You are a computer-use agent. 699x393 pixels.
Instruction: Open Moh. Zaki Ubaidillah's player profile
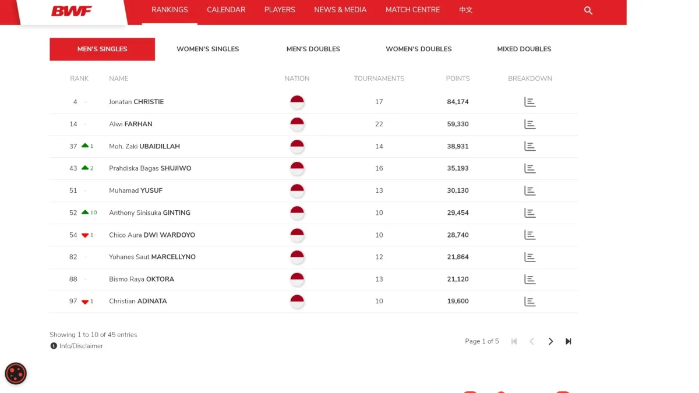144,146
